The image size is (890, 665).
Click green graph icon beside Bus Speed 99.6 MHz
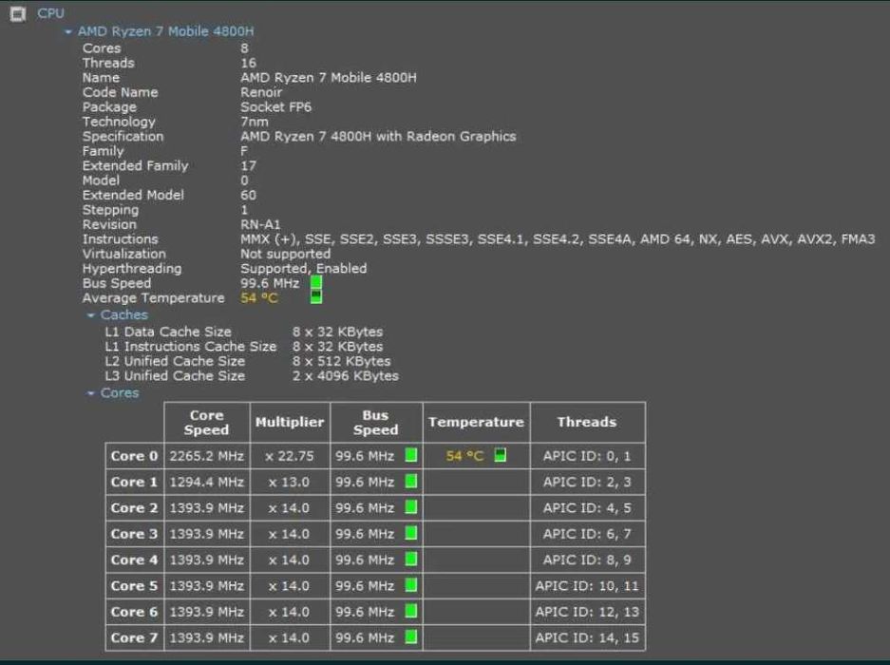(316, 282)
